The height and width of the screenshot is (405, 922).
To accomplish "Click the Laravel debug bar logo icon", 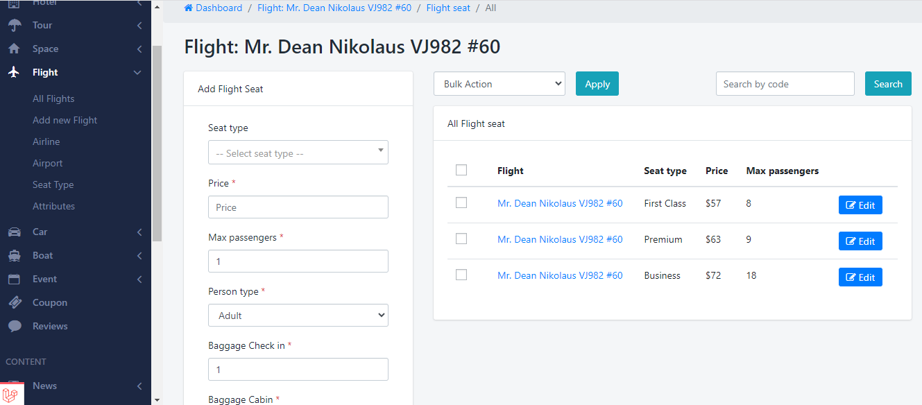I will tap(10, 395).
